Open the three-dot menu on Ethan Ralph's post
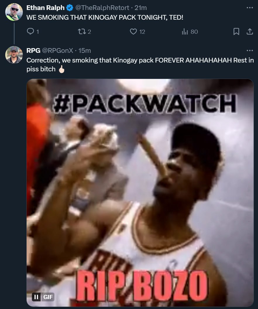This screenshot has height=309, width=258. point(250,8)
